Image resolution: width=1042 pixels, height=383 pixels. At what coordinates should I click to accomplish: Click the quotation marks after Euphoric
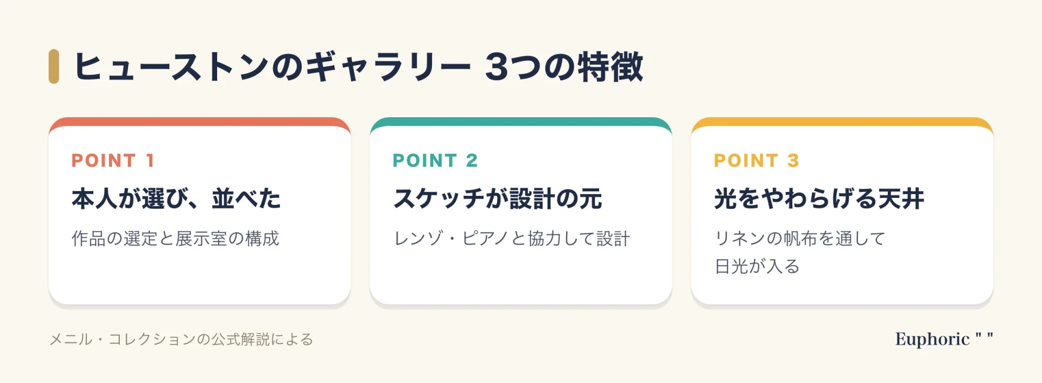click(x=984, y=336)
